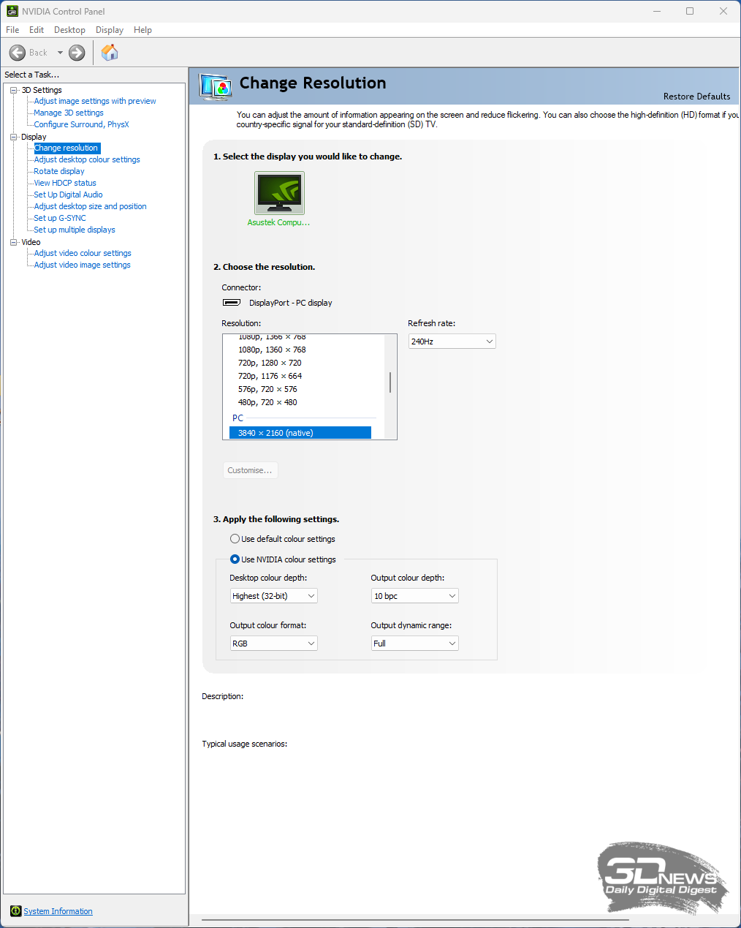The image size is (741, 928).
Task: Maximize the NVIDIA Control Panel window
Action: (690, 11)
